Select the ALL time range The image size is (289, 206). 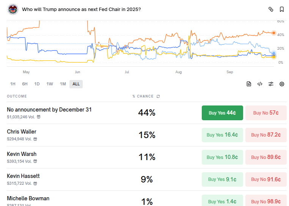point(76,84)
